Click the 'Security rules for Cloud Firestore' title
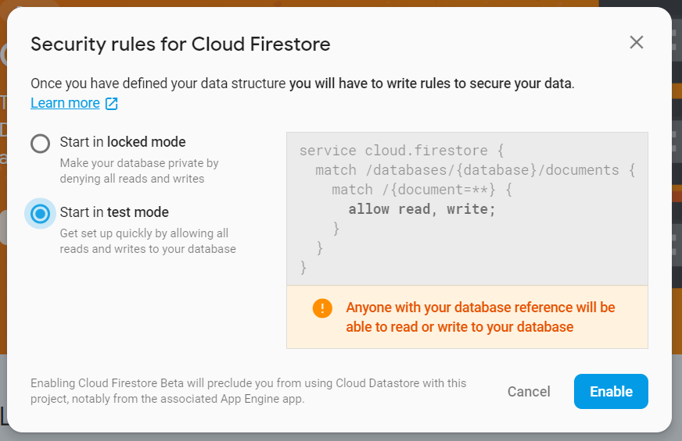 181,44
